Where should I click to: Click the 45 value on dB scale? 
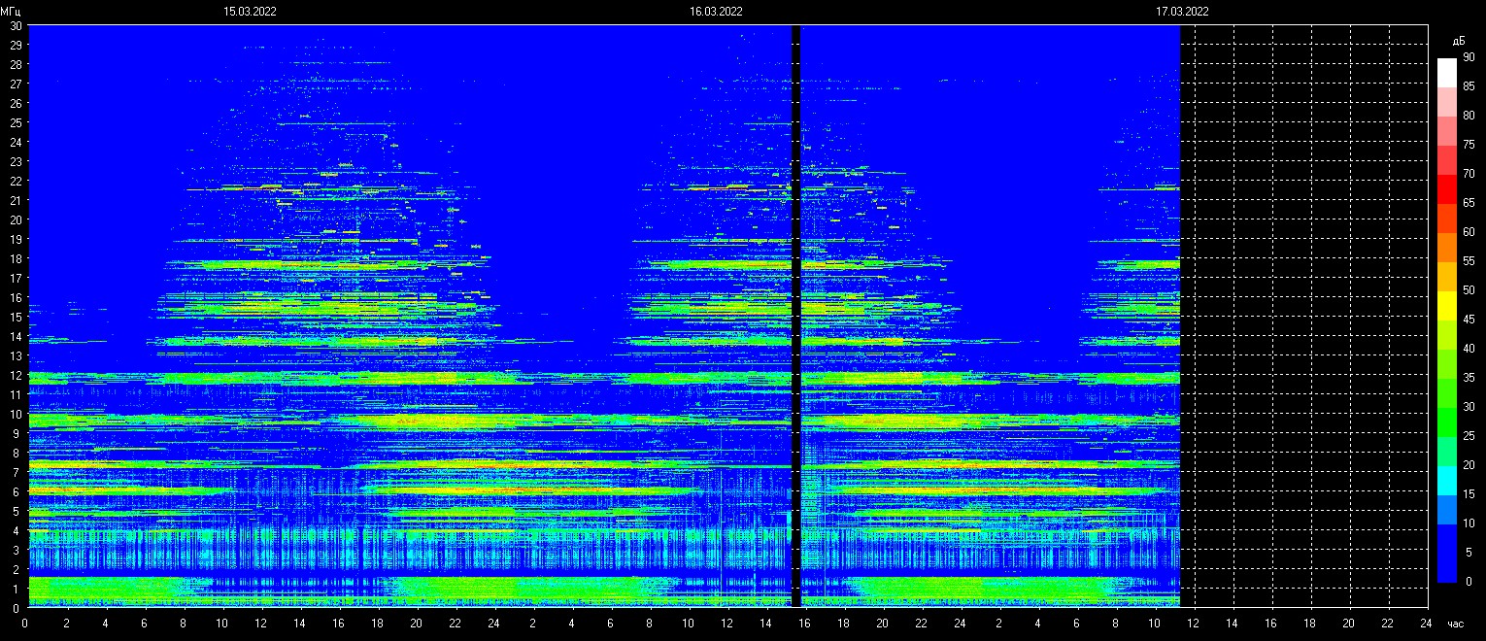[1469, 320]
